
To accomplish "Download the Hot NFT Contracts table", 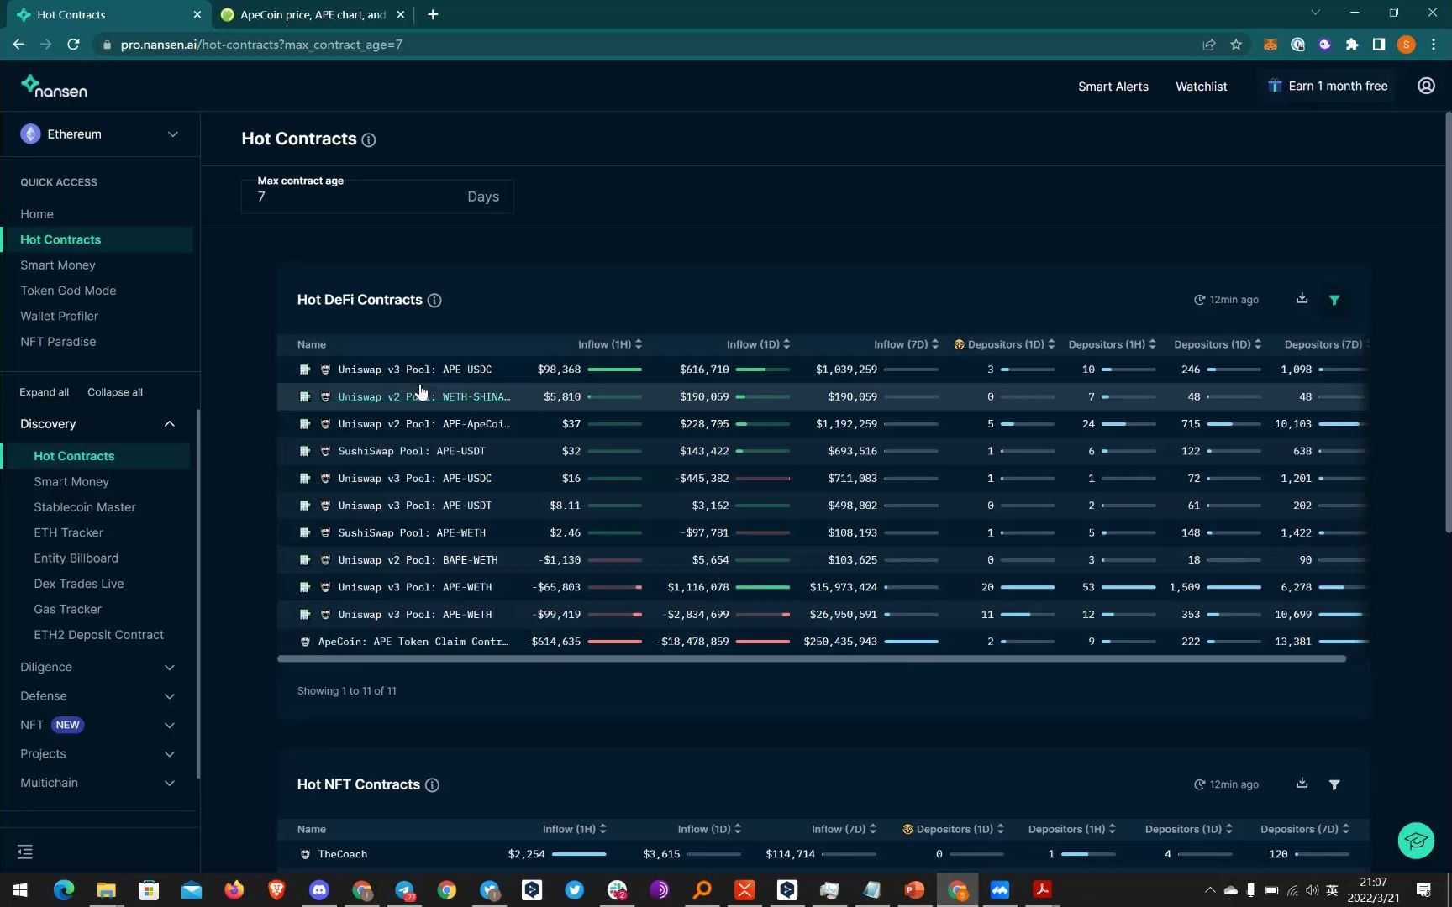I will pos(1302,783).
